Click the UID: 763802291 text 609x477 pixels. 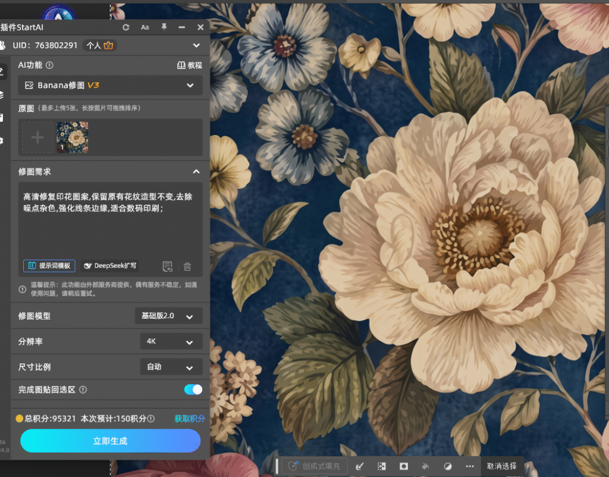tap(45, 45)
